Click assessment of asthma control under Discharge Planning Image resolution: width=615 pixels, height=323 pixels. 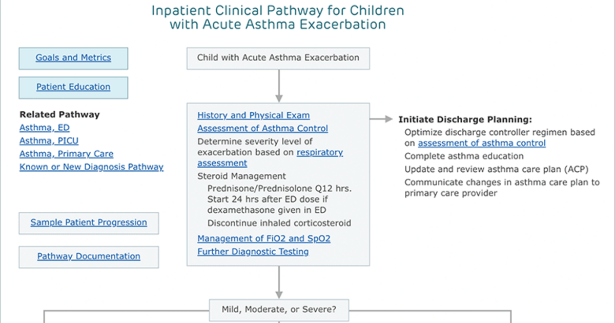[x=482, y=143]
